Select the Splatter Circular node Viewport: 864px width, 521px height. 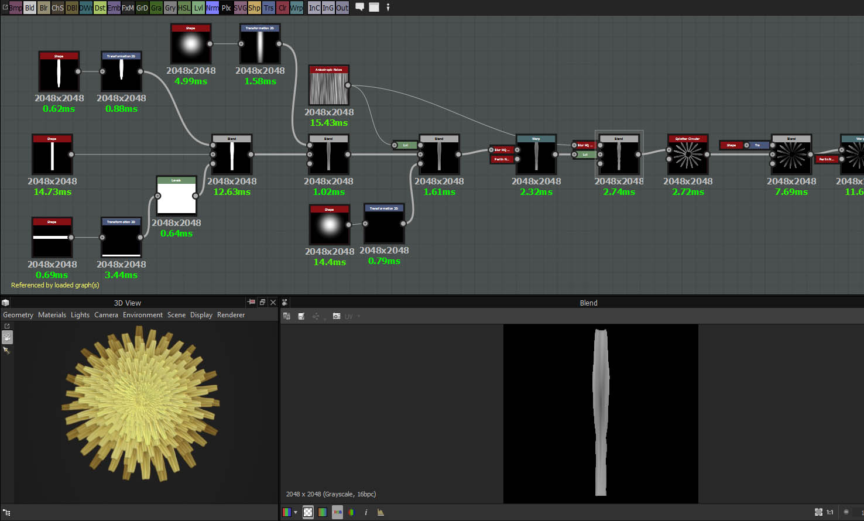point(688,155)
